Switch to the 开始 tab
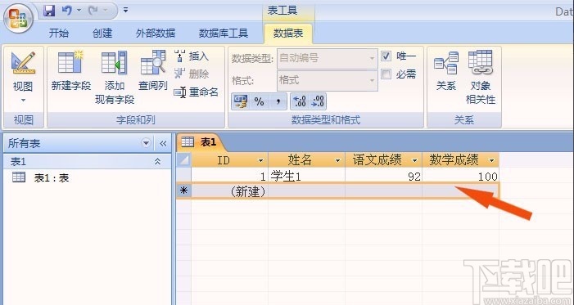Screen dimensions: 574x305 point(59,34)
